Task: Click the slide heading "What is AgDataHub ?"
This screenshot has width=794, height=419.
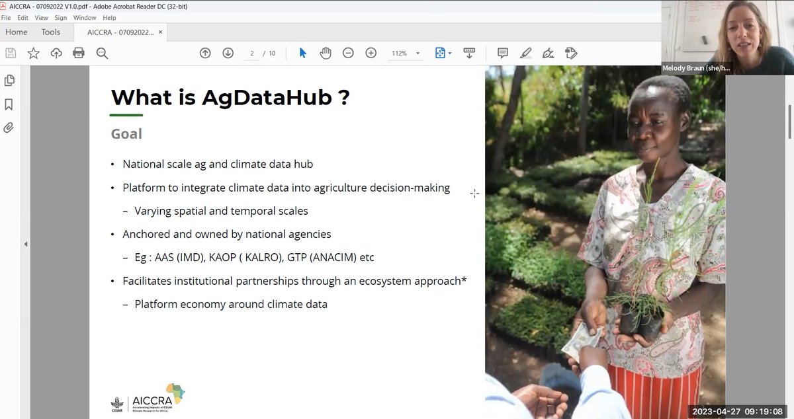Action: click(230, 97)
